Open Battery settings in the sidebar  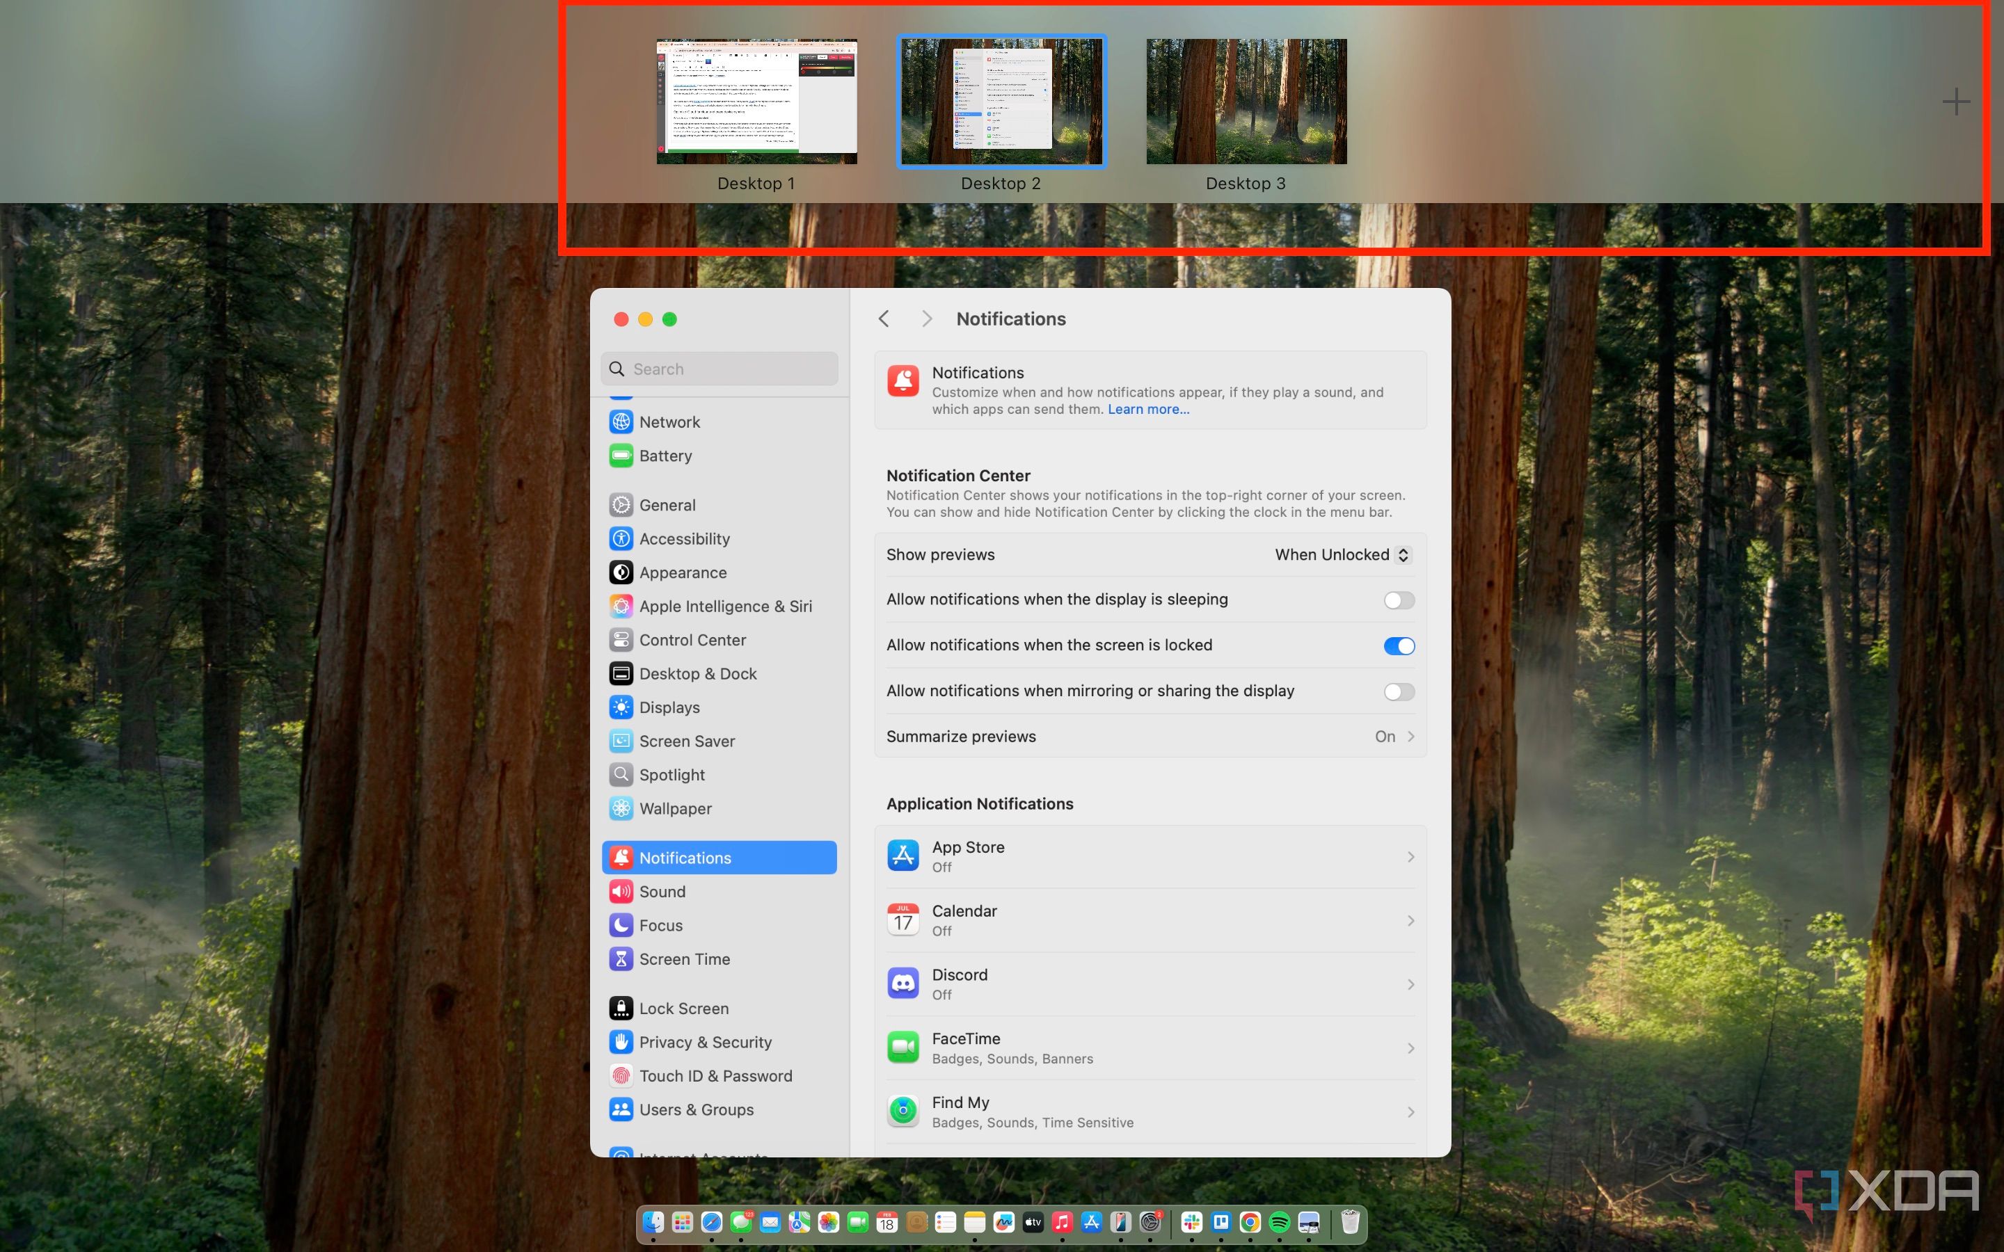719,456
